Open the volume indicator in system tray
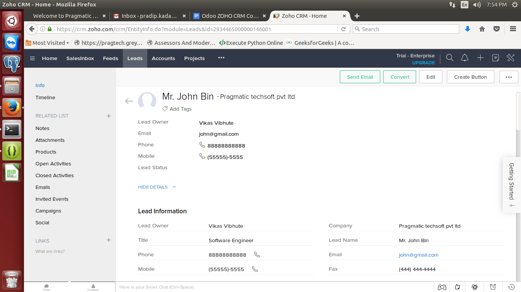 click(x=477, y=5)
